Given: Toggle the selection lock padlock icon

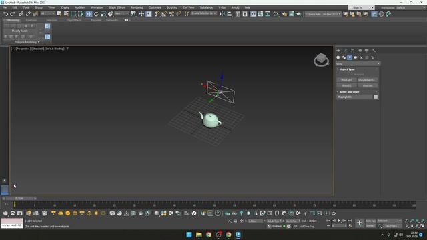Looking at the screenshot, I should pyautogui.click(x=236, y=221).
